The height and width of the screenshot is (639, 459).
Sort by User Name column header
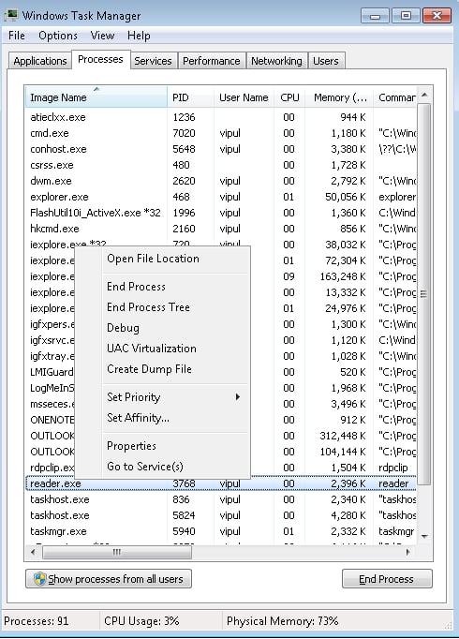(x=244, y=97)
